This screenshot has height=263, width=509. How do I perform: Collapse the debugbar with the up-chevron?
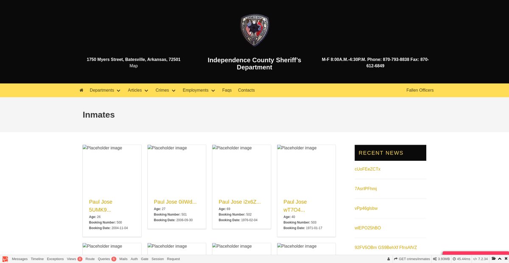pos(500,259)
